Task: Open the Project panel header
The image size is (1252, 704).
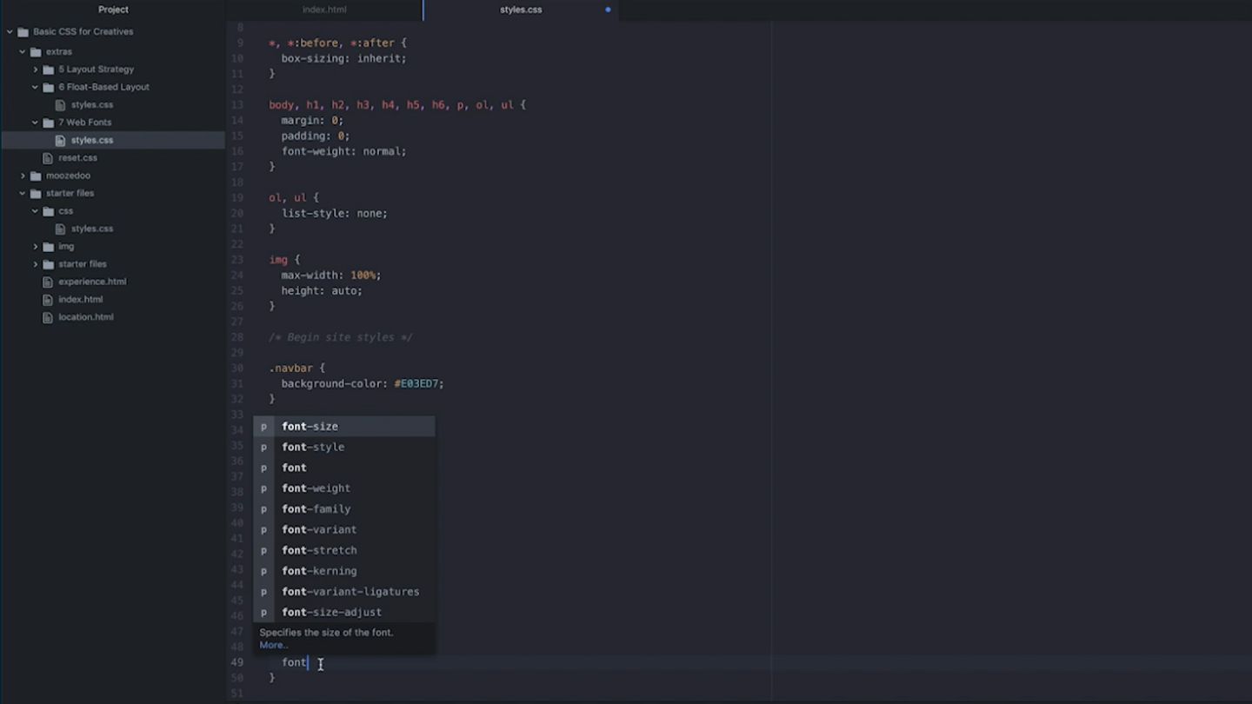Action: (x=113, y=10)
